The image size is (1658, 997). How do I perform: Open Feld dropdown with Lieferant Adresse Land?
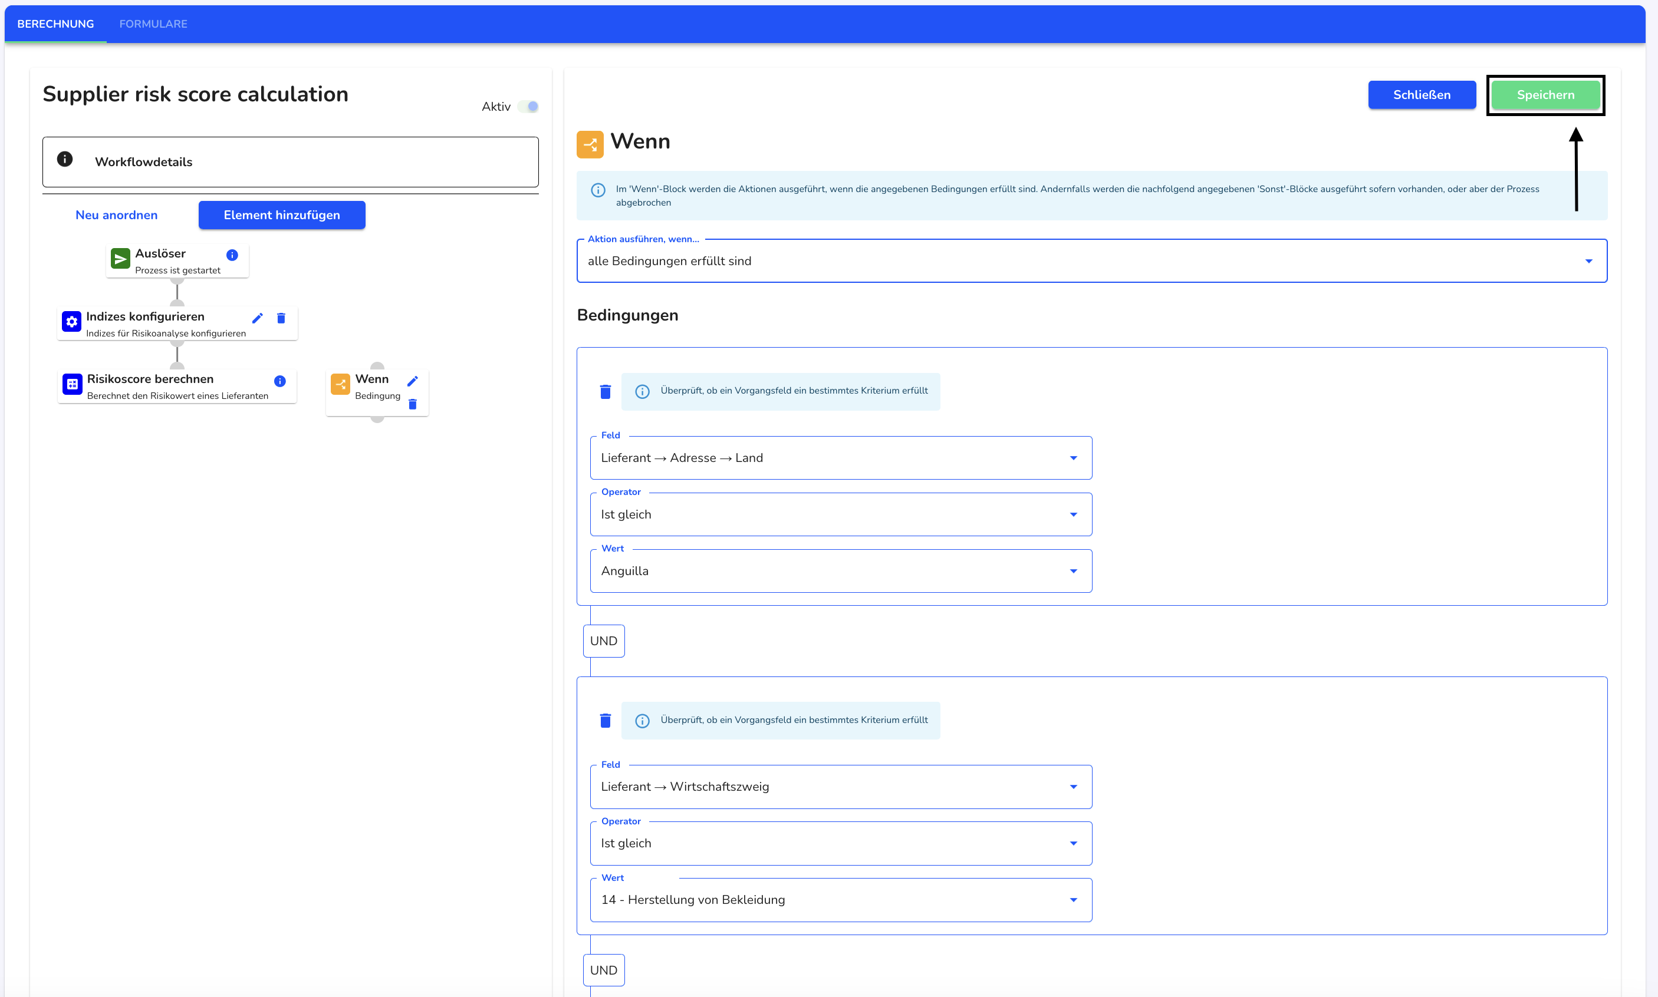[841, 458]
